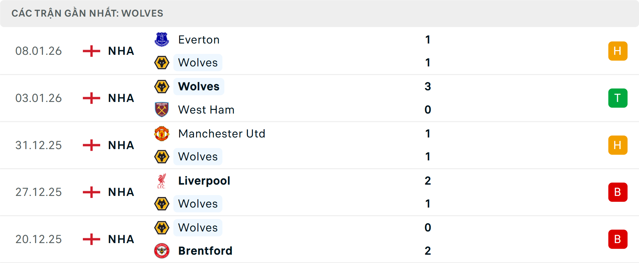Viewport: 639px width, 263px height.
Task: Select the Wolves logo next to Everton match
Action: coord(162,62)
